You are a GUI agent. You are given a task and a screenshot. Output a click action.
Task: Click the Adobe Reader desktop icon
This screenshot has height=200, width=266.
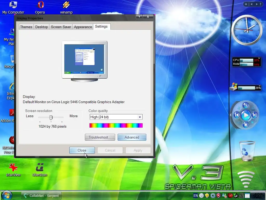tap(8, 116)
